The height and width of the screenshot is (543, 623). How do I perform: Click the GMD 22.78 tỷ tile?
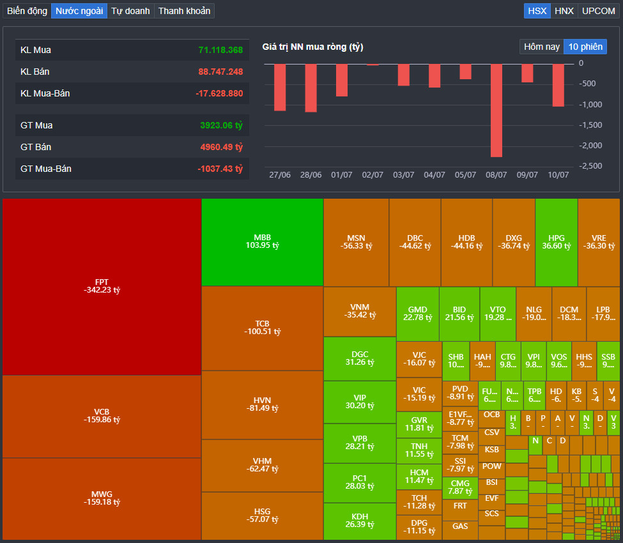(x=418, y=314)
